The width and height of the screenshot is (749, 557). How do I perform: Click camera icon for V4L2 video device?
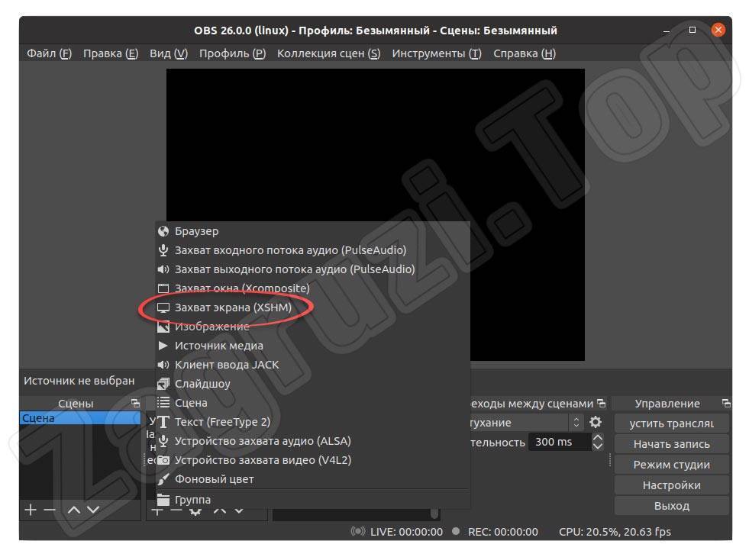click(x=163, y=460)
